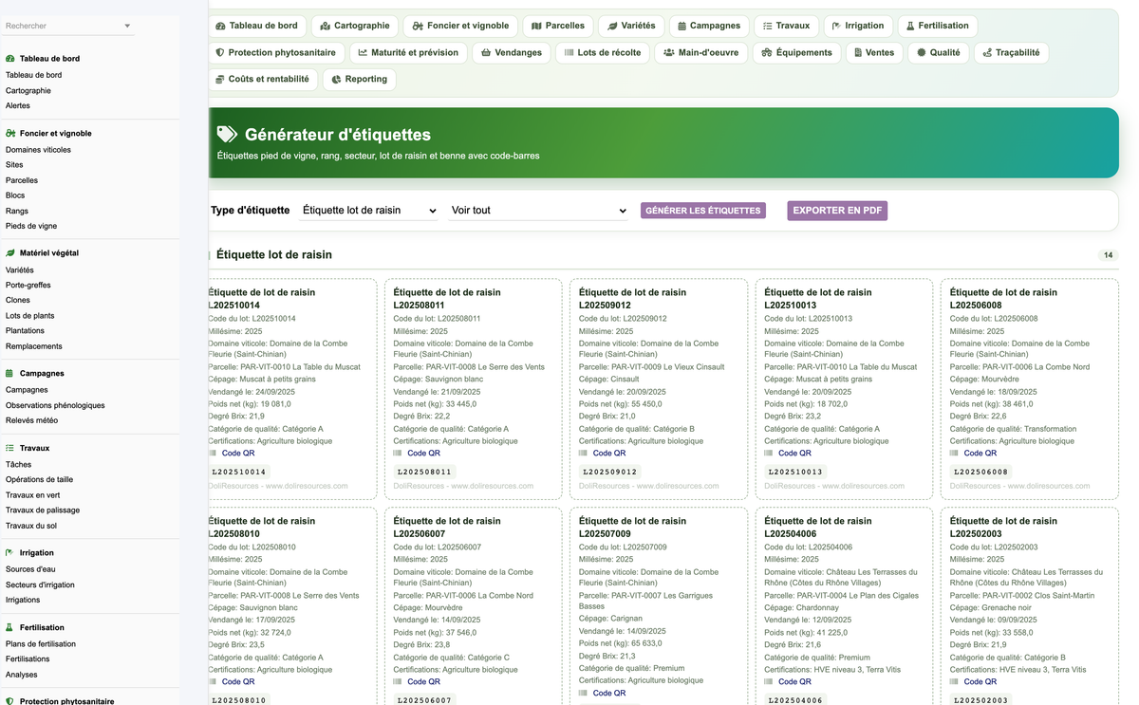Viewport: 1139px width, 705px height.
Task: Open Code QR link for lot L202504006
Action: 794,682
